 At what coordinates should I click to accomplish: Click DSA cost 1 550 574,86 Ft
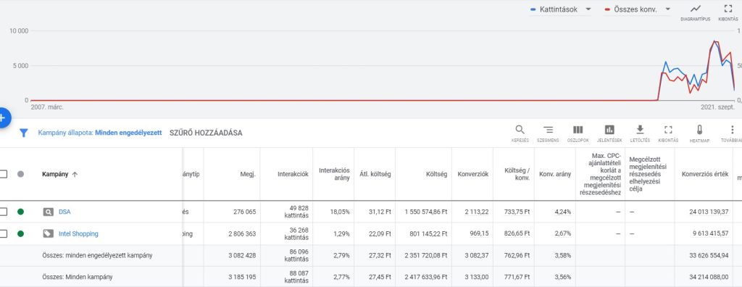click(426, 212)
